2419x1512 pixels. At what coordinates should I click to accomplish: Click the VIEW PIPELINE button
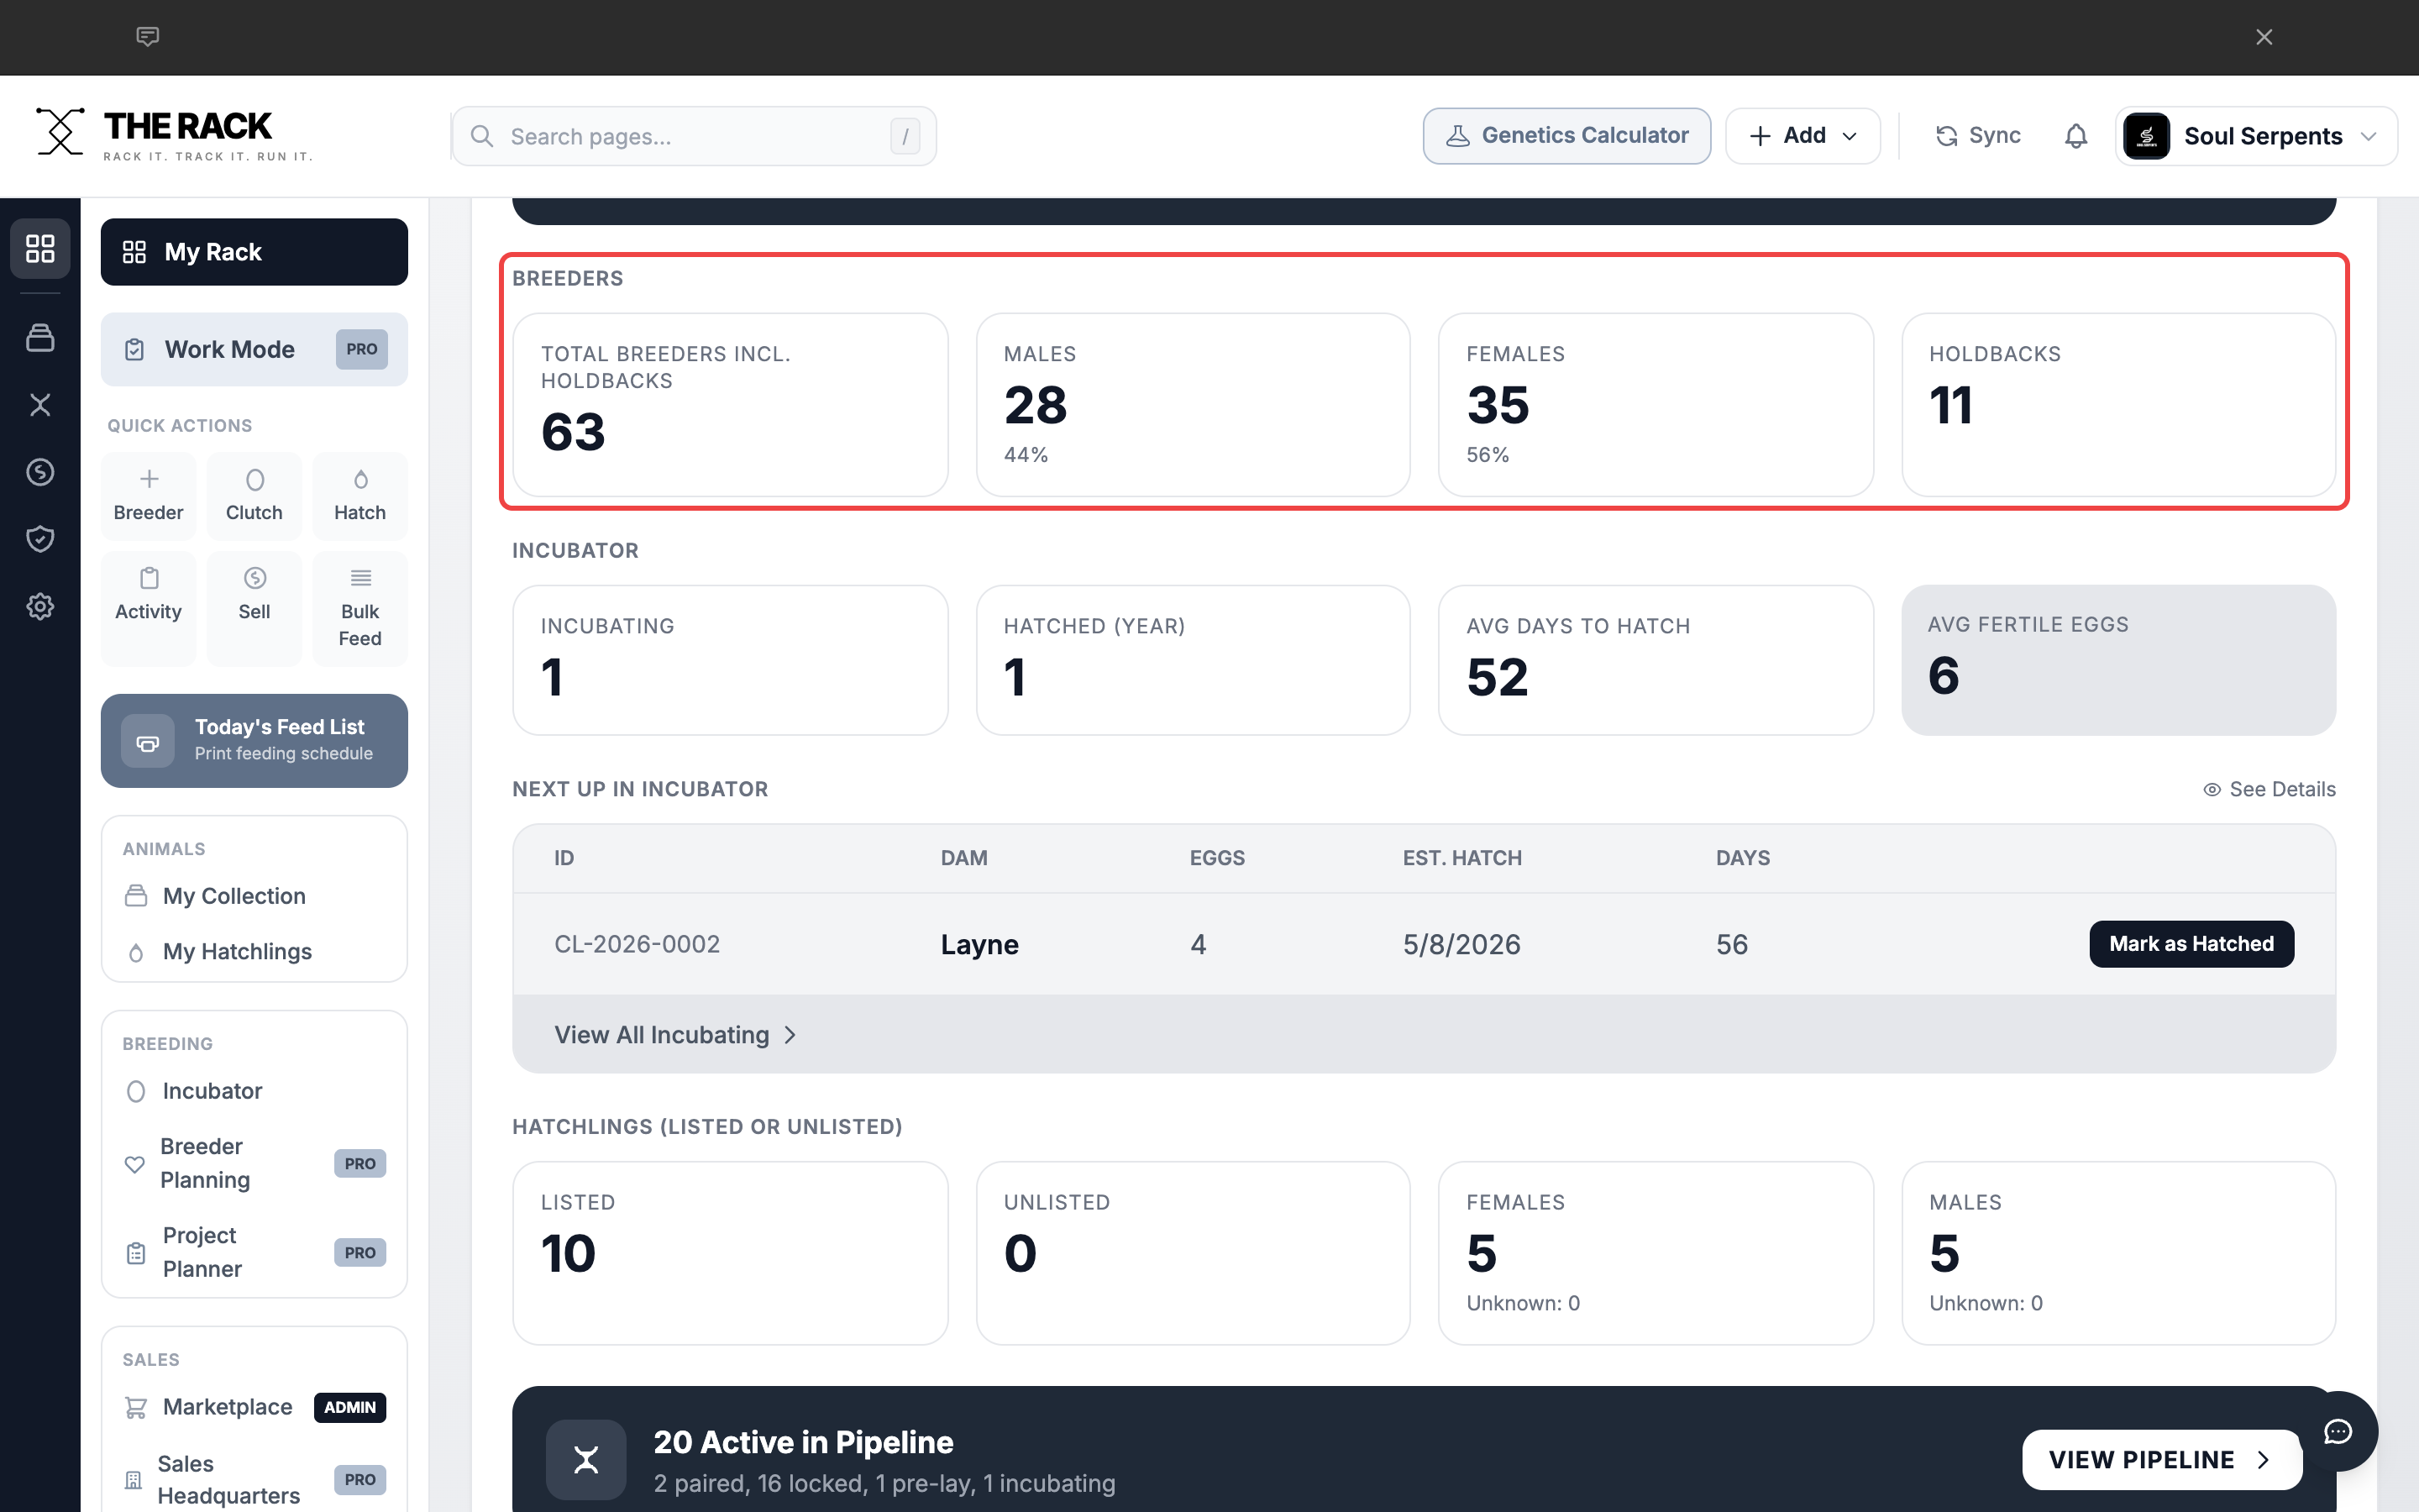pos(2162,1460)
